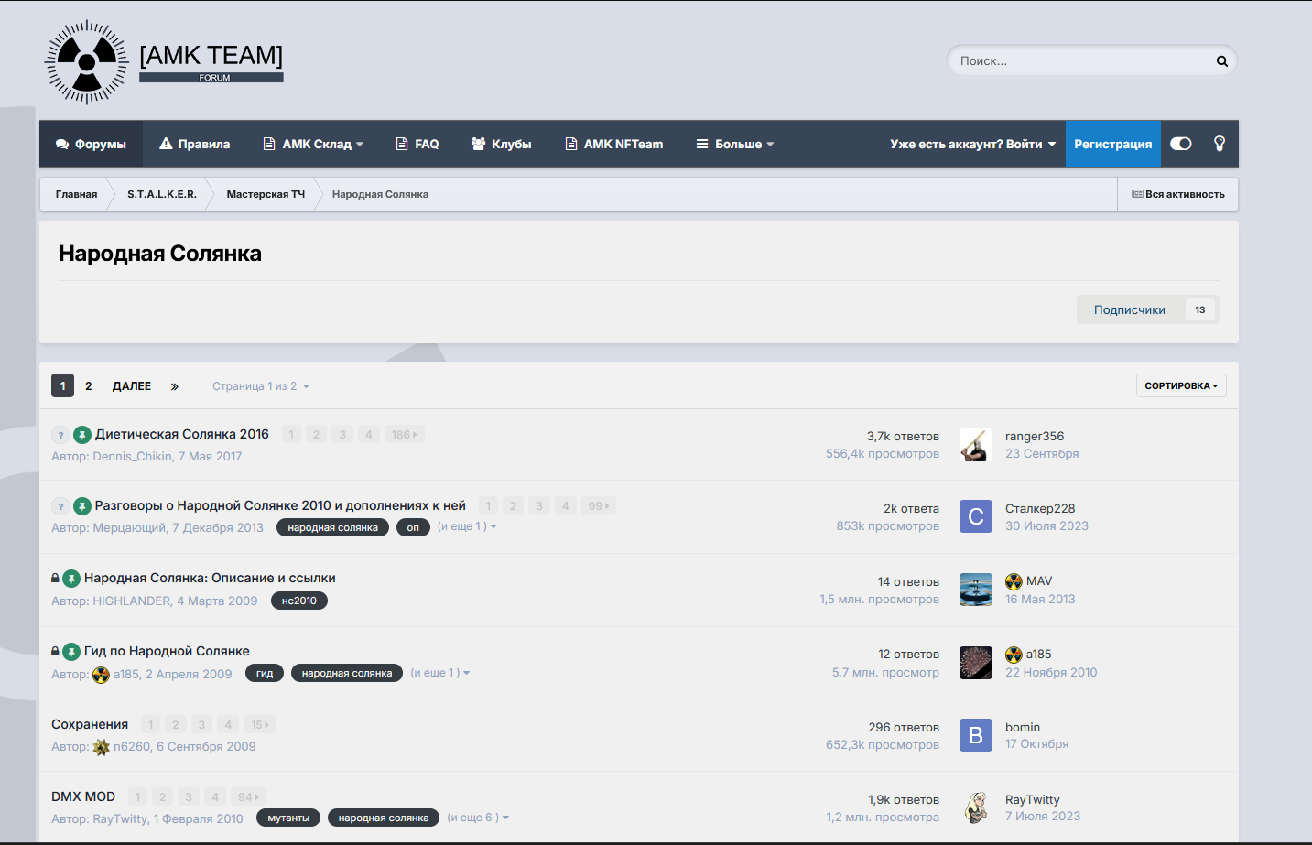
Task: Click the last page double-arrow icon
Action: tap(174, 386)
